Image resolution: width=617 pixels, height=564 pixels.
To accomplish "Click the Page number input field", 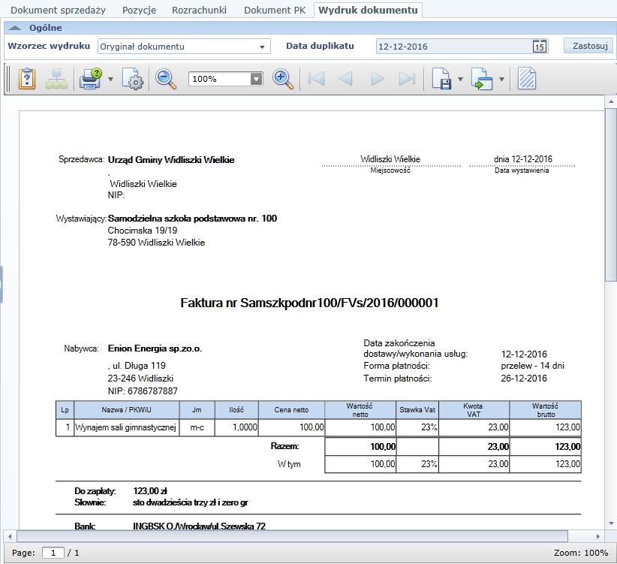I will click(x=53, y=553).
